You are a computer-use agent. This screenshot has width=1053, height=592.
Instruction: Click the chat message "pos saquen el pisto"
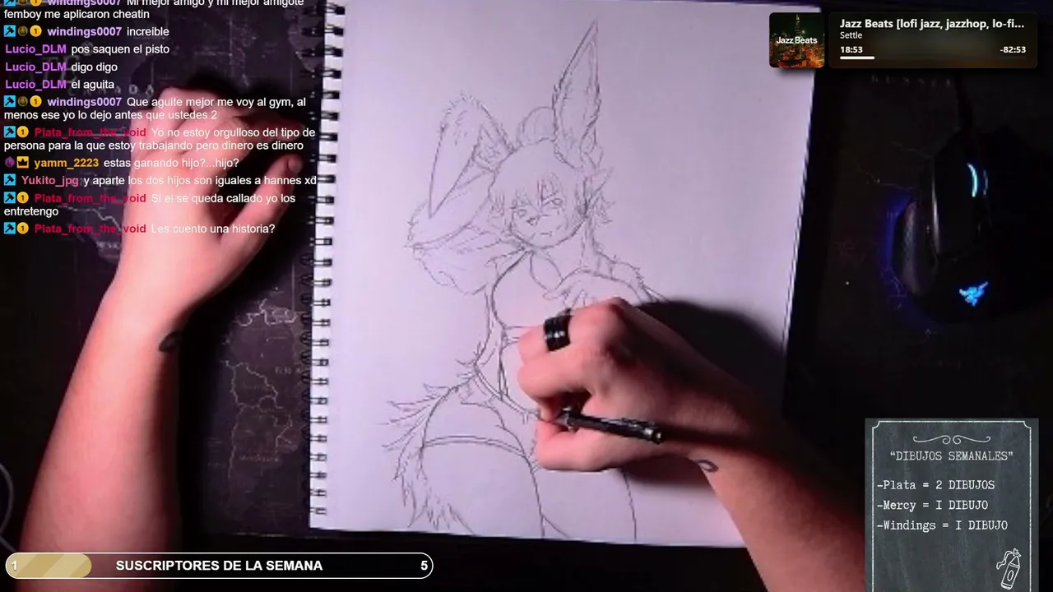click(120, 49)
